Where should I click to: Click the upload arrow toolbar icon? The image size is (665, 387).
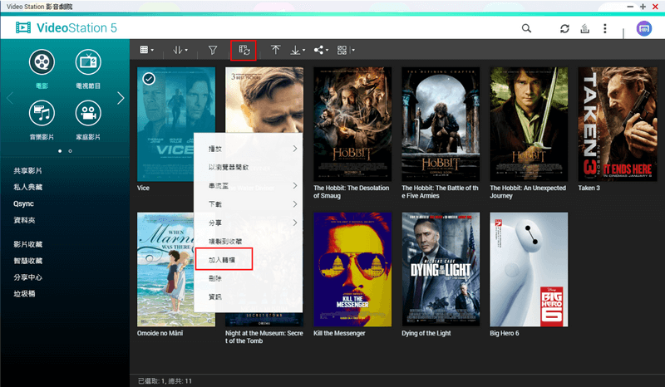click(276, 50)
